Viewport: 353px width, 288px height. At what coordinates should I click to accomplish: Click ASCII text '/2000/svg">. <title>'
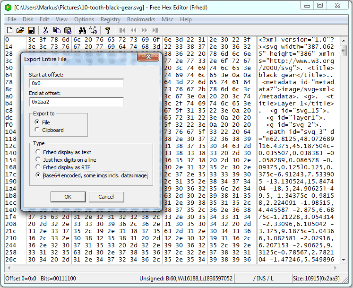(296, 68)
